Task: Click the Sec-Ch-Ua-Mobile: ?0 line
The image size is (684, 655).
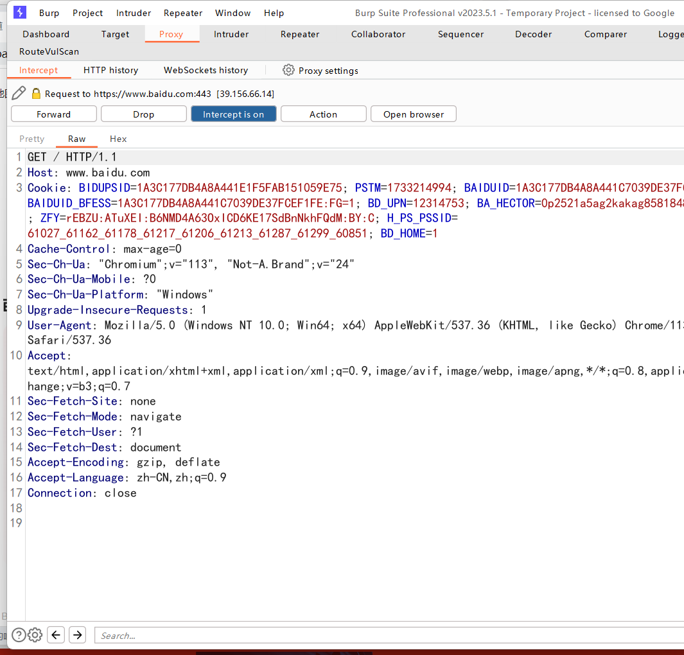Action: (92, 279)
